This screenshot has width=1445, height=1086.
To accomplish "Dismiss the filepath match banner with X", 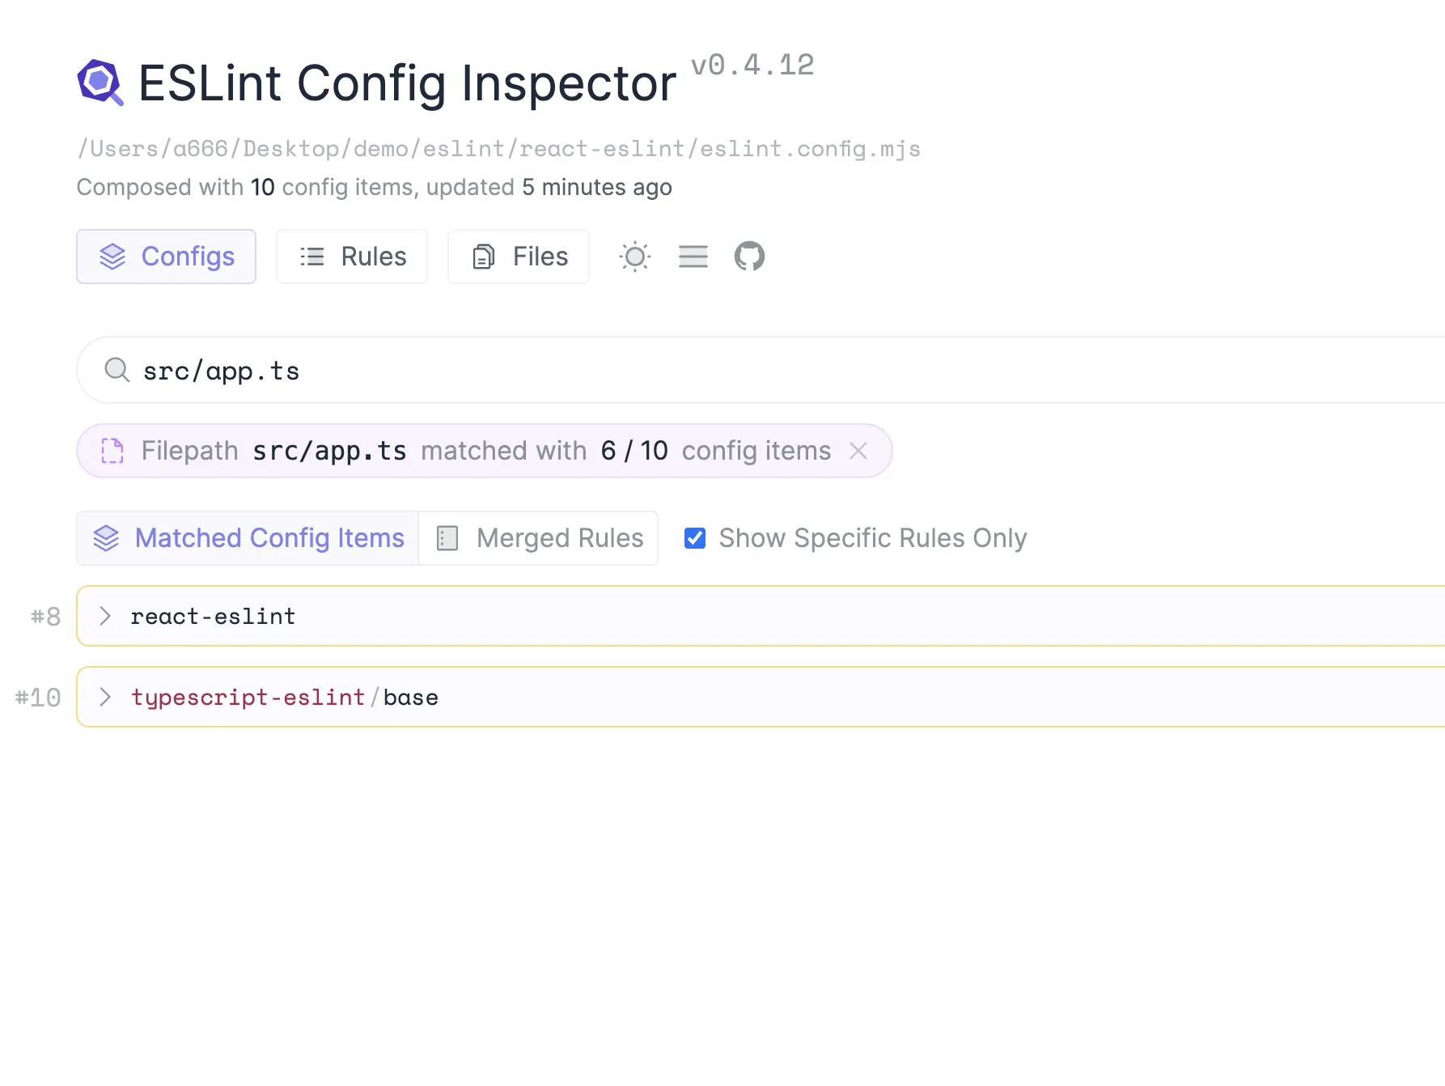I will pos(858,451).
